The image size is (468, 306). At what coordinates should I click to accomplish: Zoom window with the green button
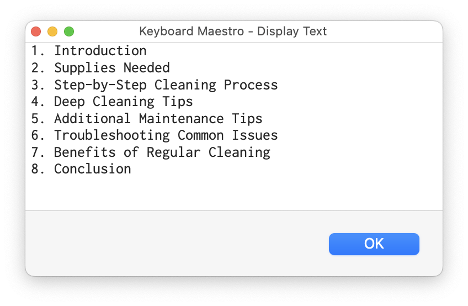69,31
